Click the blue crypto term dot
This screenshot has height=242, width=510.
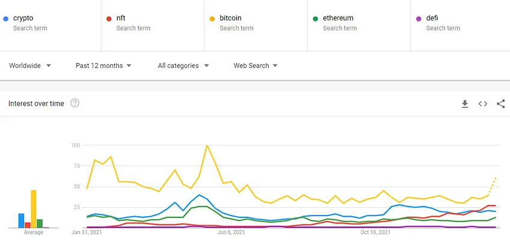[5, 19]
